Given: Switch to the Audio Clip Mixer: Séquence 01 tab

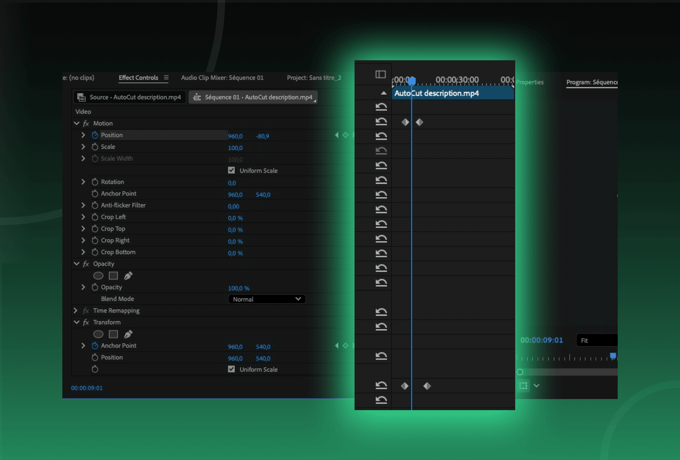Looking at the screenshot, I should [223, 78].
